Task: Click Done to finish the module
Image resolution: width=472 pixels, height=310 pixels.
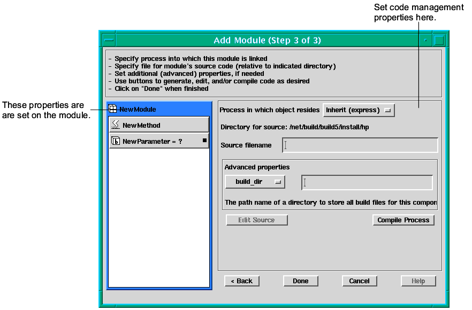Action: [x=300, y=281]
